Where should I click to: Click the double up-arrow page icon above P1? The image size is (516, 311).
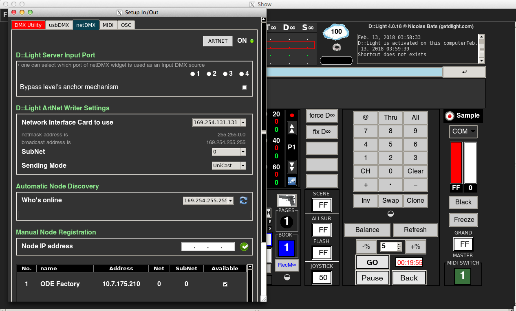[x=292, y=129]
